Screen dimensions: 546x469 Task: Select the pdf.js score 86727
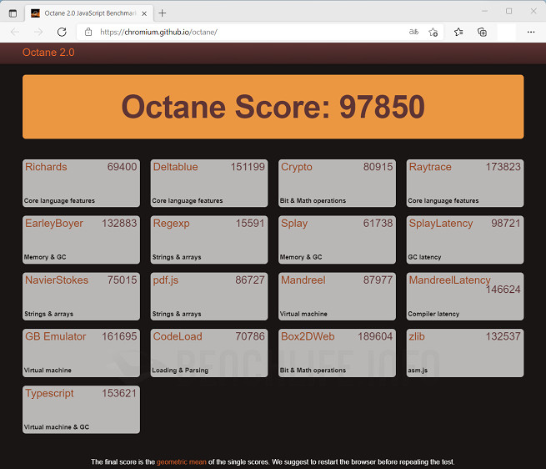coord(250,280)
